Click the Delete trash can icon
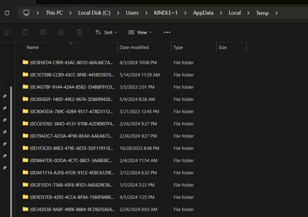 (x=79, y=32)
